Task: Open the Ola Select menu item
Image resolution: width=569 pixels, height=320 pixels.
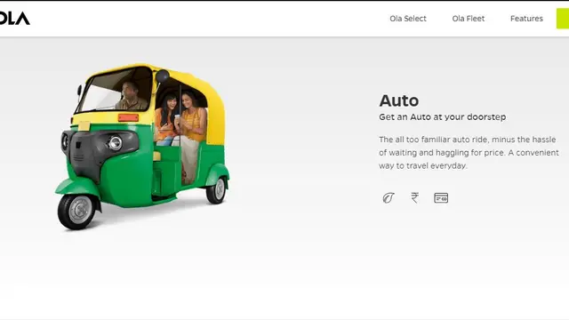Action: (408, 19)
